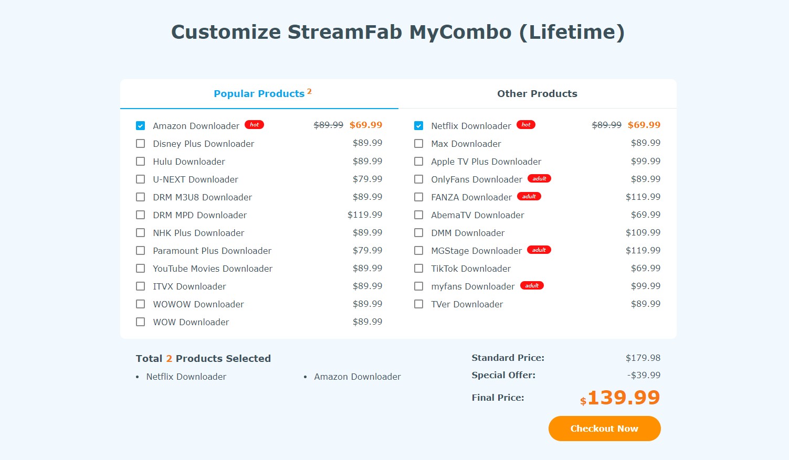Tick the FANZA Downloader checkbox
Viewport: 789px width, 460px height.
tap(418, 197)
